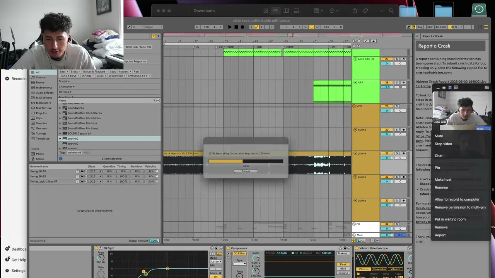Select Mute in participant menu

pyautogui.click(x=439, y=136)
